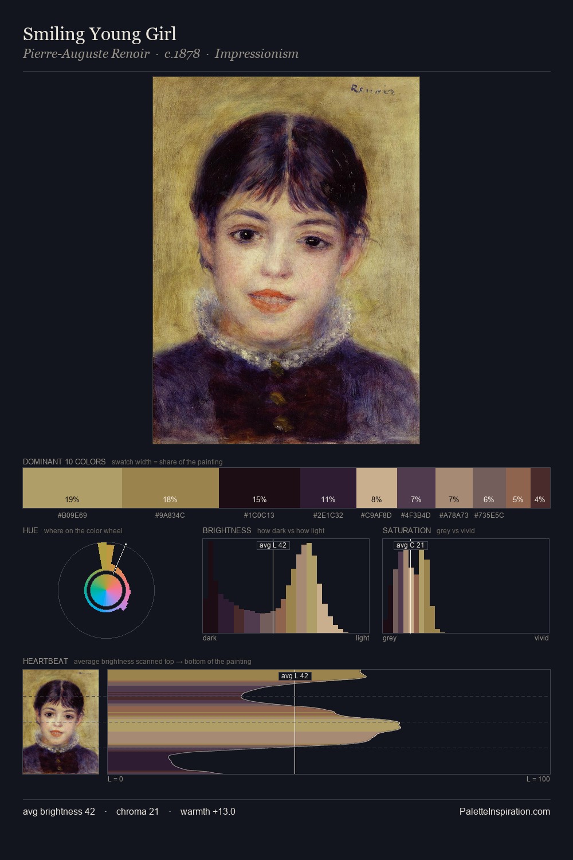The height and width of the screenshot is (860, 573).
Task: Click the HUE section heading
Action: pyautogui.click(x=30, y=530)
